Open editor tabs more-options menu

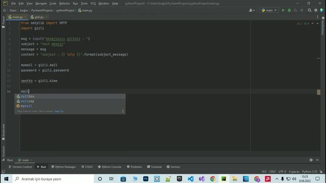tap(317, 17)
